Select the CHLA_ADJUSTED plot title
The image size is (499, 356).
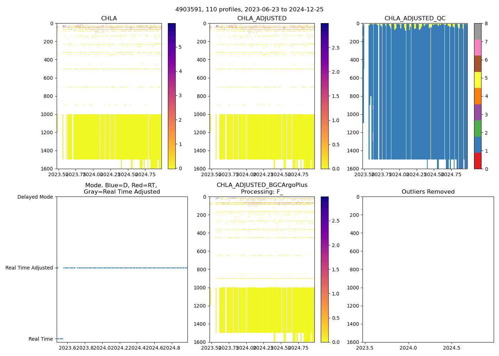click(262, 19)
